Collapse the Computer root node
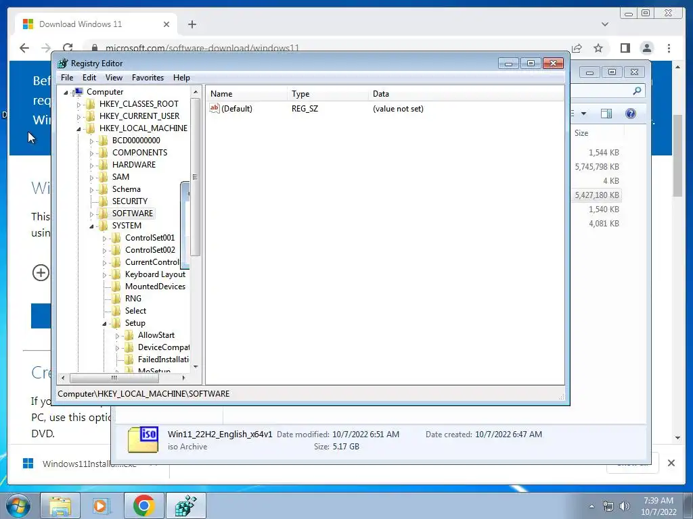Image resolution: width=693 pixels, height=519 pixels. (66, 92)
